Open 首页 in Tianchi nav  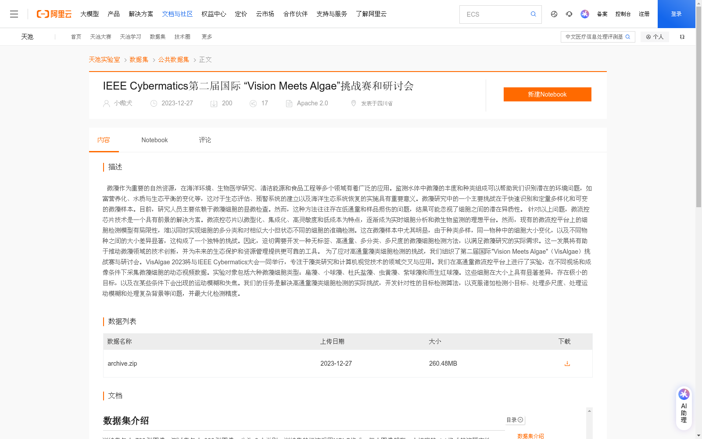(x=76, y=37)
